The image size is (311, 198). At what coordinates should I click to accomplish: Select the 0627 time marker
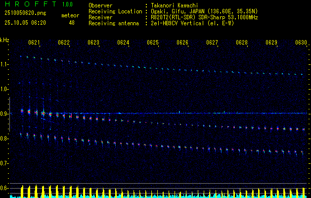(212, 43)
